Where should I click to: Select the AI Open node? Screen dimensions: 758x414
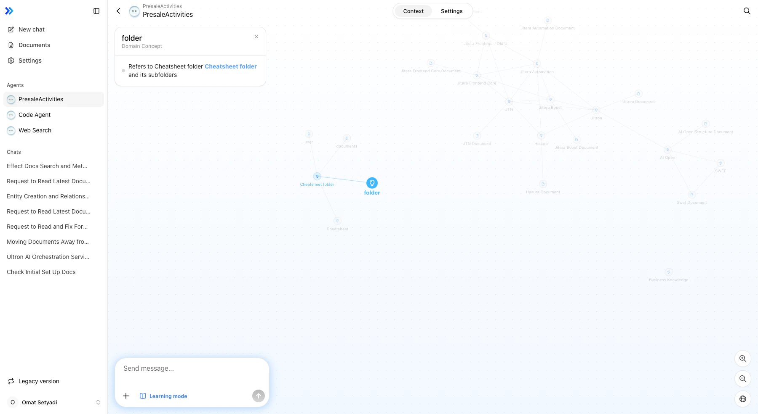coord(667,150)
